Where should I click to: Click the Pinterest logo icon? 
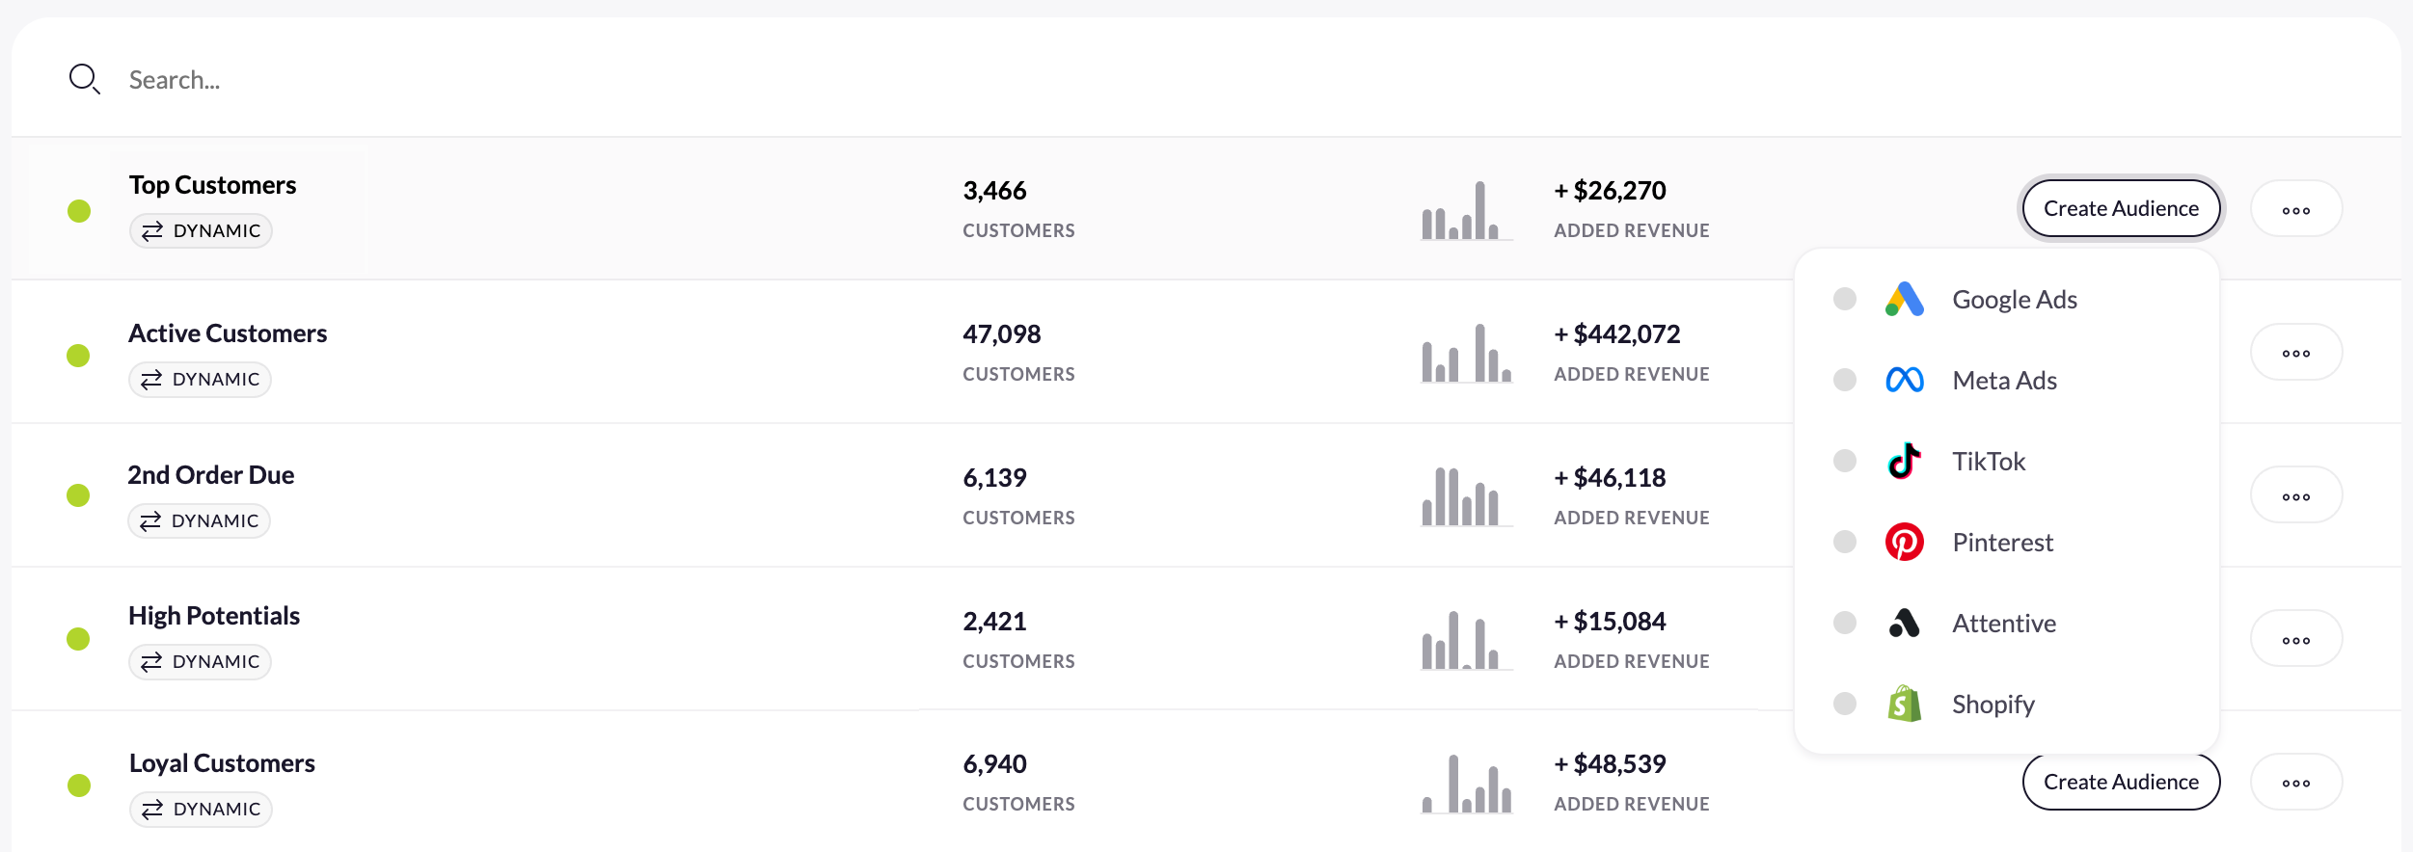1904,543
